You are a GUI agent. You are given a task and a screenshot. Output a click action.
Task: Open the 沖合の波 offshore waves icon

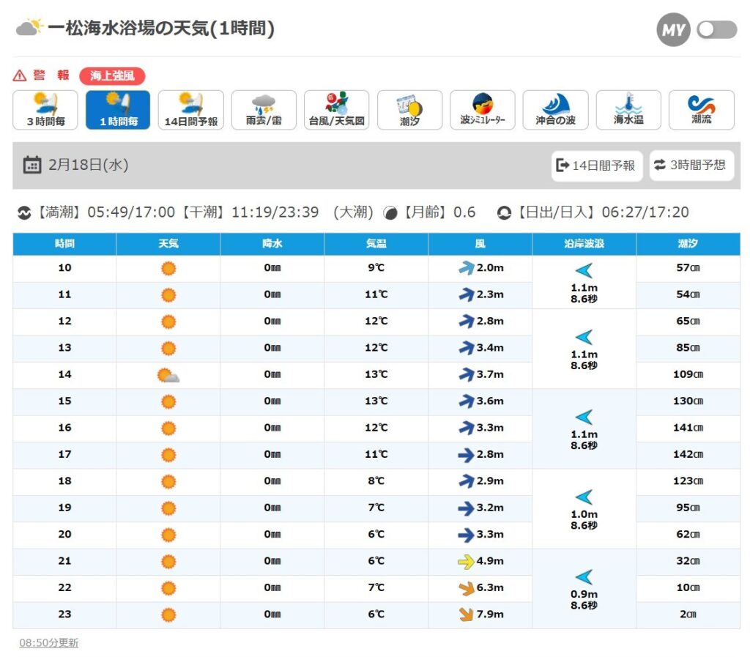click(x=555, y=110)
